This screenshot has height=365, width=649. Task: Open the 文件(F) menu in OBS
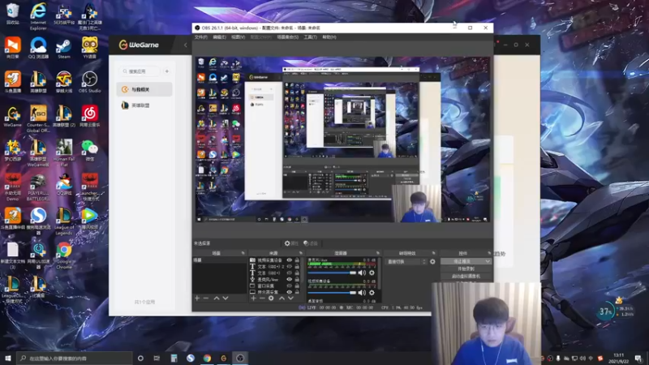click(200, 37)
